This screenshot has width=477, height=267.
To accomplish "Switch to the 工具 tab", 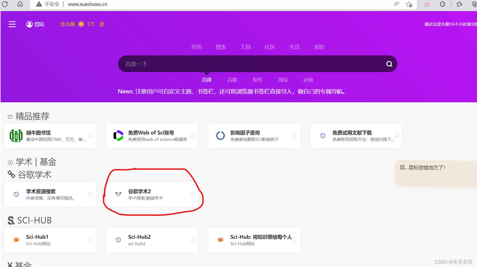I will (x=245, y=47).
